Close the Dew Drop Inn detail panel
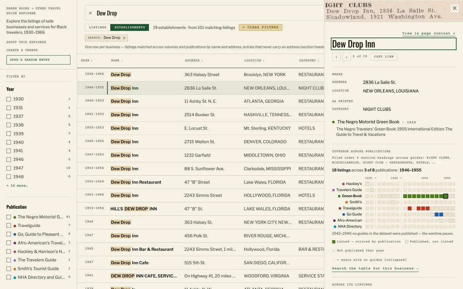This screenshot has width=463, height=289. 454,8
